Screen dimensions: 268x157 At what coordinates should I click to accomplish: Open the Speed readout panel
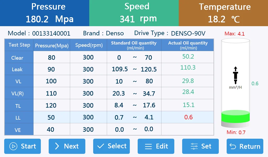134,13
